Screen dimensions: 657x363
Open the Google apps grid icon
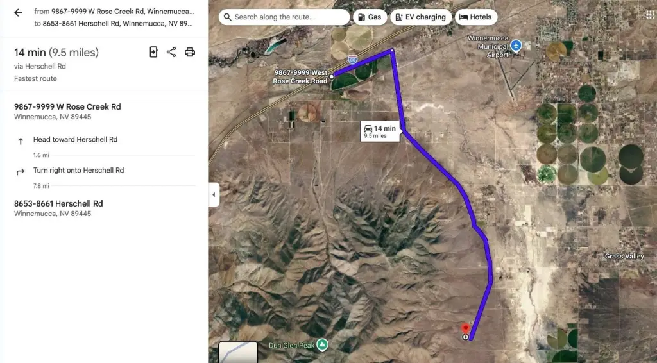651,16
